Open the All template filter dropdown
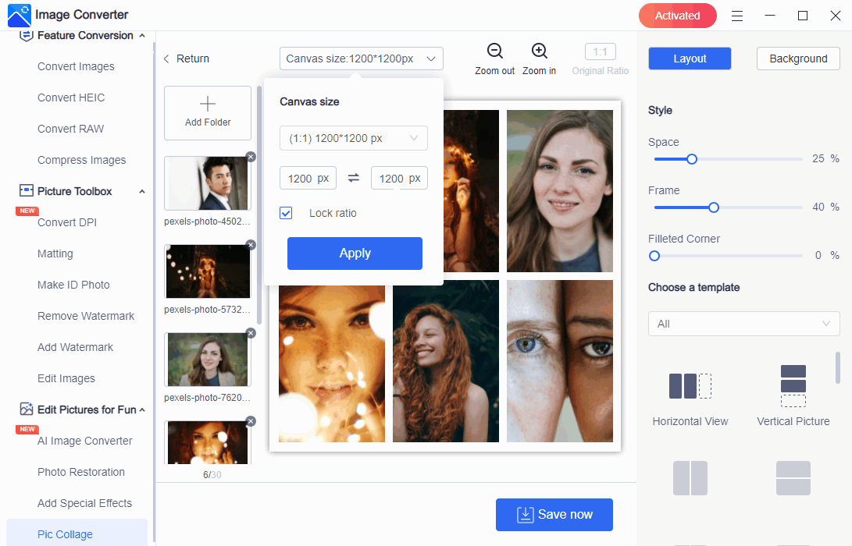The height and width of the screenshot is (546, 852). (x=743, y=324)
